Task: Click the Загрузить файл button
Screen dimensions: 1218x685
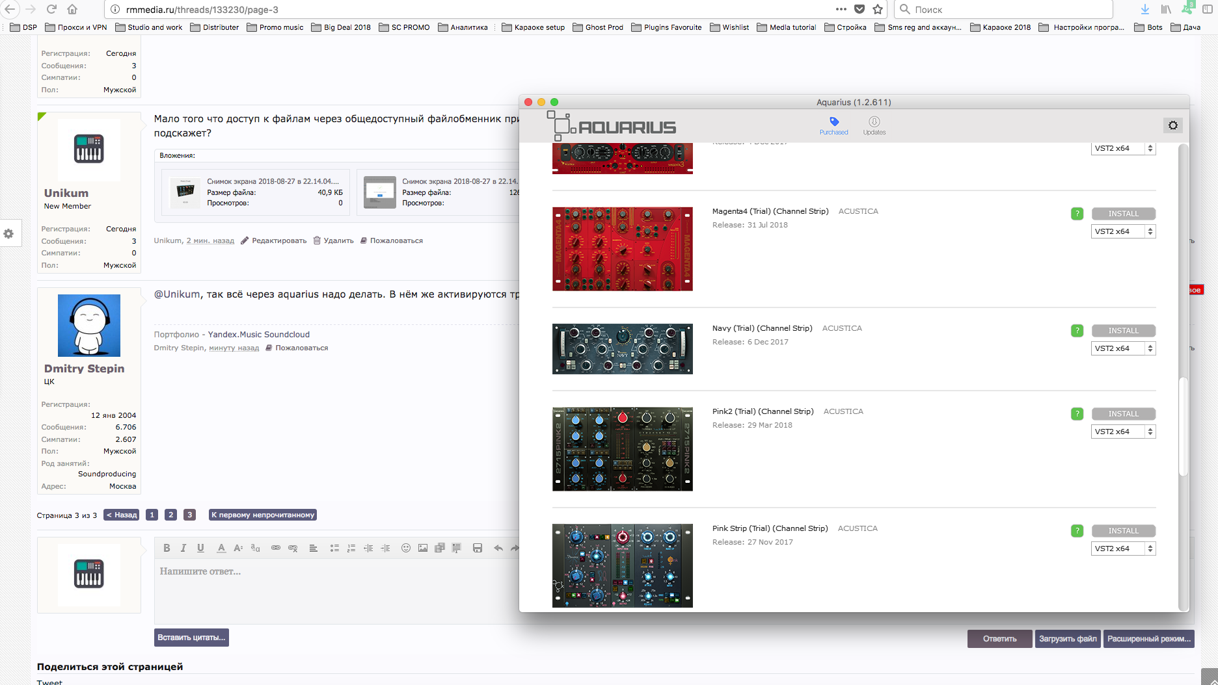Action: point(1068,639)
